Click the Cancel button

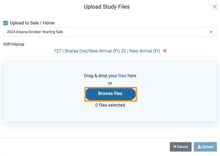tap(180, 147)
